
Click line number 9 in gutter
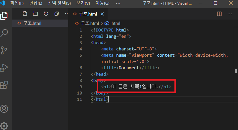pos(81,87)
